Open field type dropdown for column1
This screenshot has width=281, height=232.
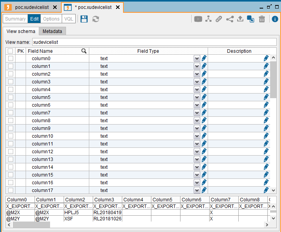197,66
